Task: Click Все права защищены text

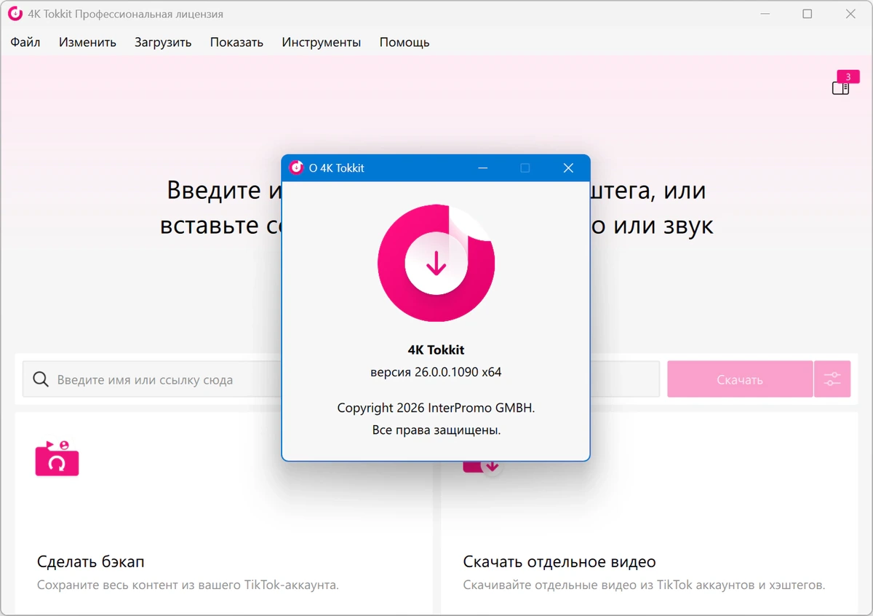Action: [x=436, y=430]
